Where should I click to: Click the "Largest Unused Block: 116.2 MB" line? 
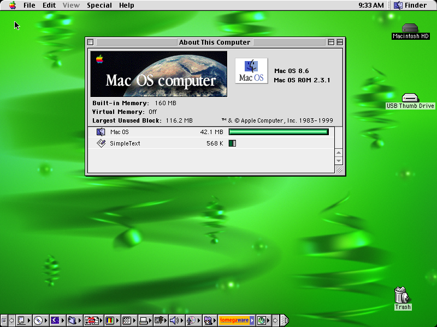click(x=143, y=120)
